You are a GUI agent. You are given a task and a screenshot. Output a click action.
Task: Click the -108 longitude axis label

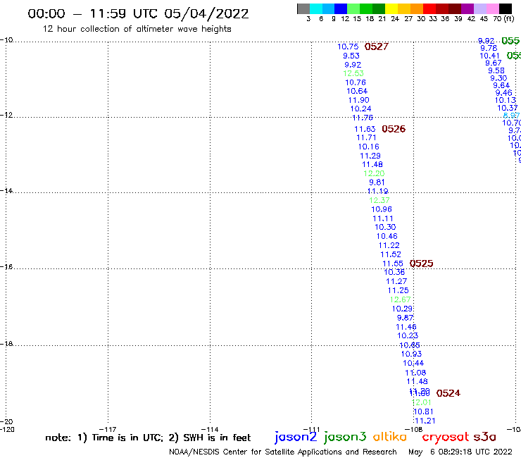tap(414, 429)
